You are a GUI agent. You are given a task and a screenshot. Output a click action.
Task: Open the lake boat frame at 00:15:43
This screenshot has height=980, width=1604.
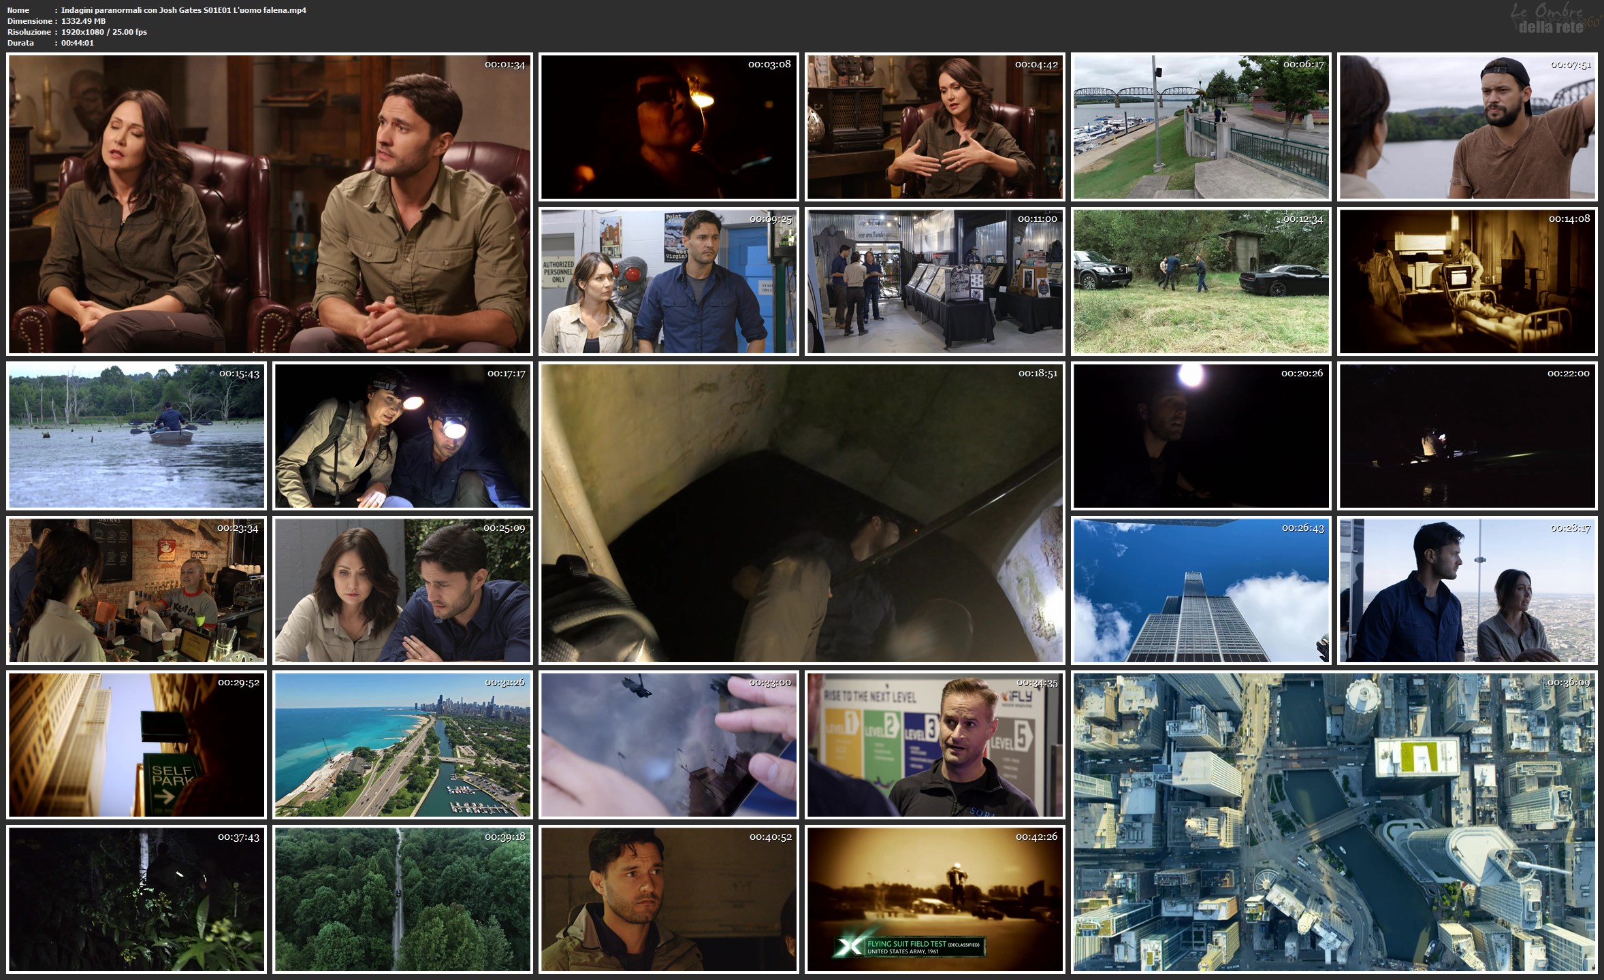(x=136, y=436)
